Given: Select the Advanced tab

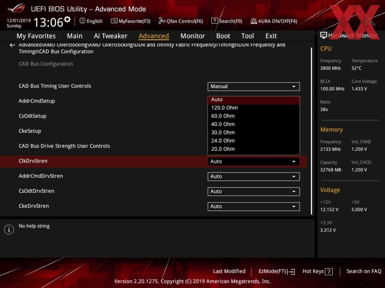Looking at the screenshot, I should click(154, 36).
